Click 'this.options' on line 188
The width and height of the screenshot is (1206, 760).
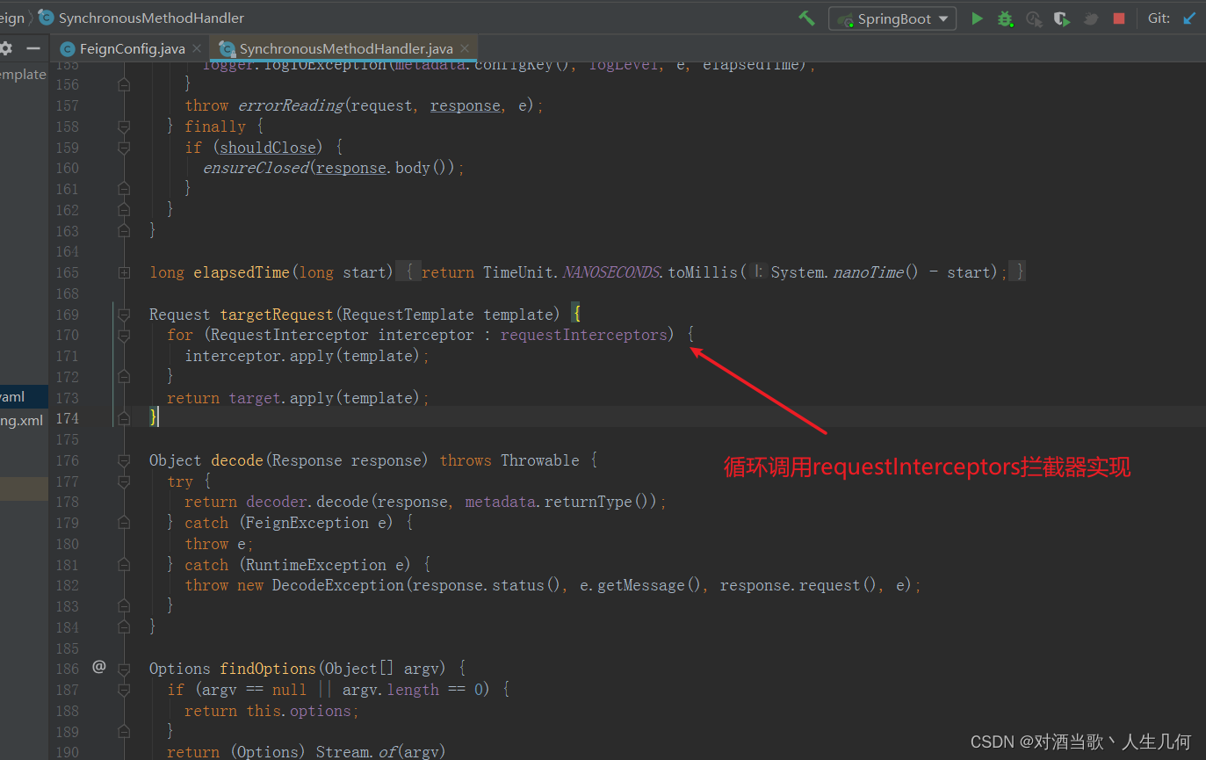[299, 711]
